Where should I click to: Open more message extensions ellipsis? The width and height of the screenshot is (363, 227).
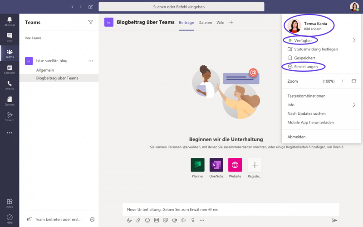202,220
